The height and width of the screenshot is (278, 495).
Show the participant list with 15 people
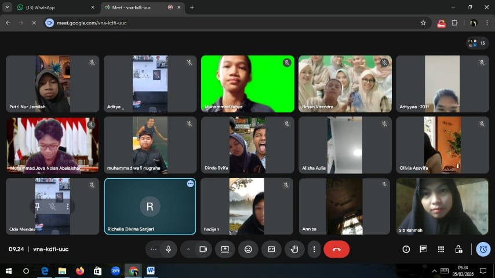[x=476, y=43]
